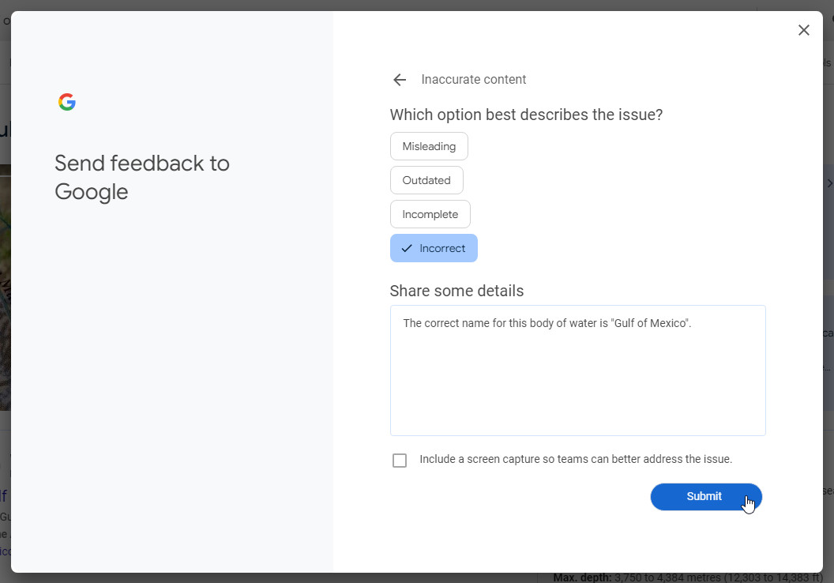
Task: Click the 'Share some details' label
Action: [456, 291]
